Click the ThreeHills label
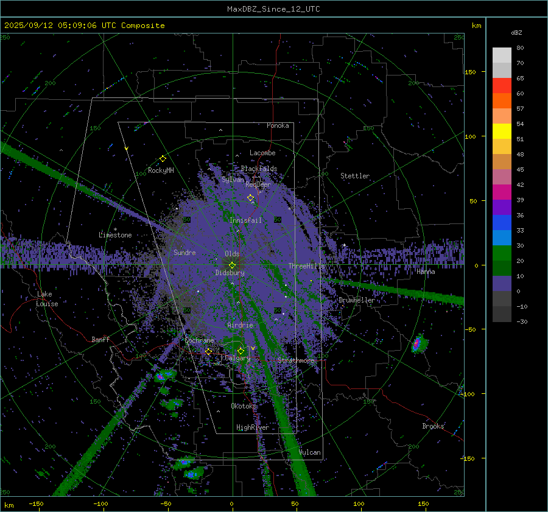This screenshot has width=548, height=512. tap(306, 266)
